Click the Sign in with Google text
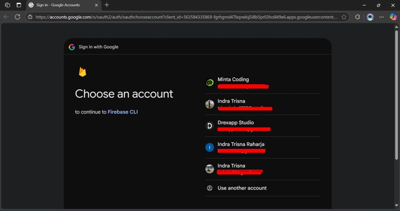400x211 pixels. [98, 47]
